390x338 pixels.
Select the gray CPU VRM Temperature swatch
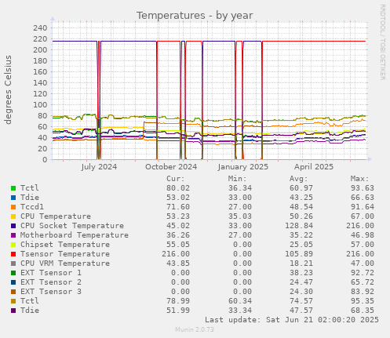[x=13, y=263]
